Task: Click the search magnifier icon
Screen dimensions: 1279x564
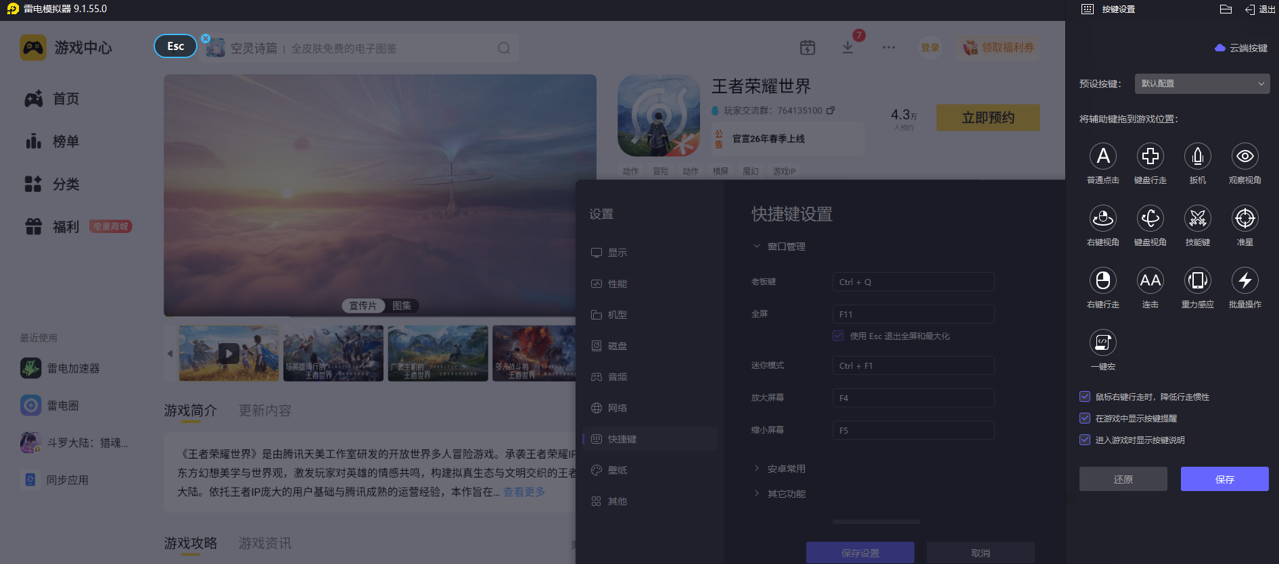Action: pyautogui.click(x=504, y=48)
